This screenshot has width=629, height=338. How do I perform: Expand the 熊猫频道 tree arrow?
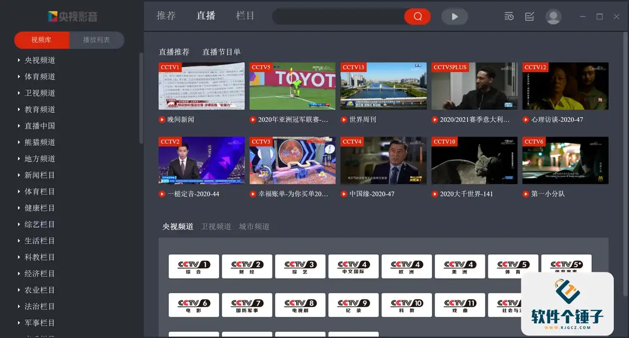click(19, 142)
